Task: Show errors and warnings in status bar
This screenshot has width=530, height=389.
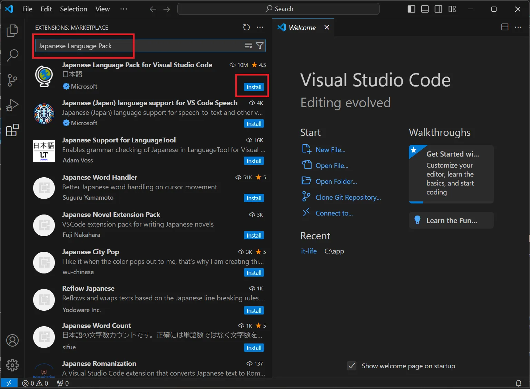Action: pos(35,383)
